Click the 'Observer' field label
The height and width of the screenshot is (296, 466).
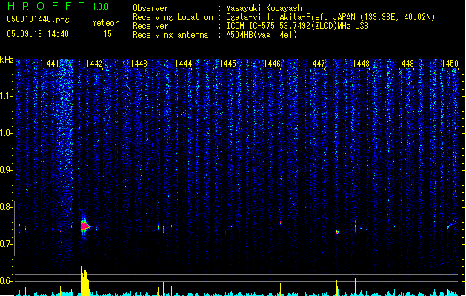[x=150, y=8]
